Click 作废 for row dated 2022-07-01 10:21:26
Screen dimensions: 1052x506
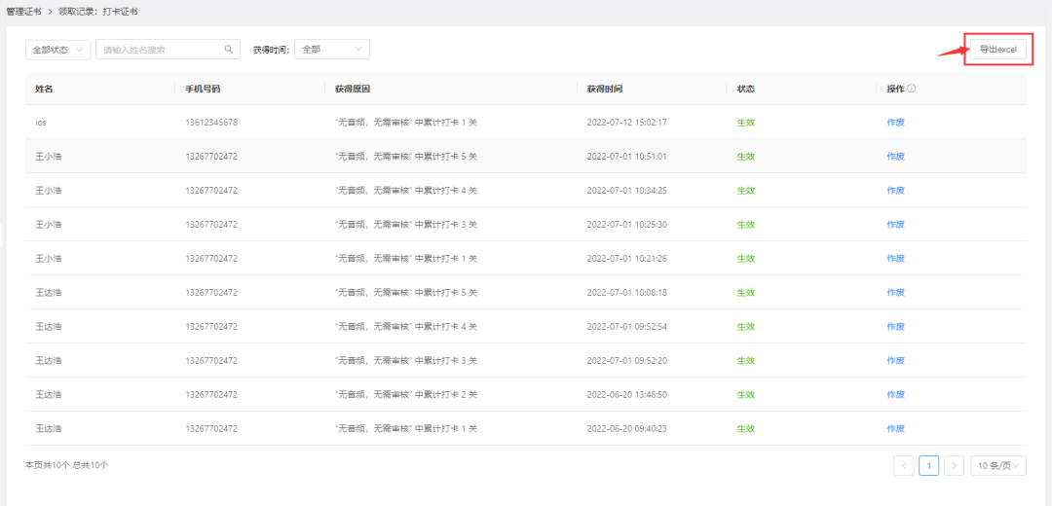(x=896, y=258)
